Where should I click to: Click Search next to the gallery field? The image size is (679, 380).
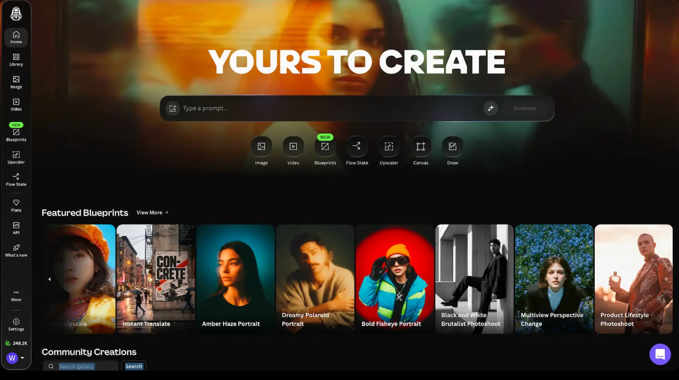pyautogui.click(x=133, y=366)
